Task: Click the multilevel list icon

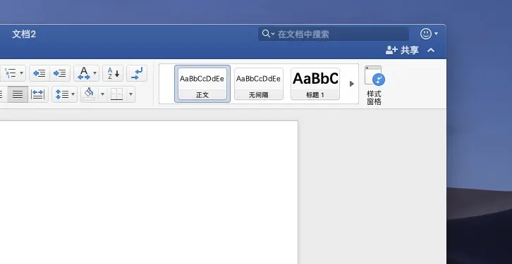Action: click(10, 73)
